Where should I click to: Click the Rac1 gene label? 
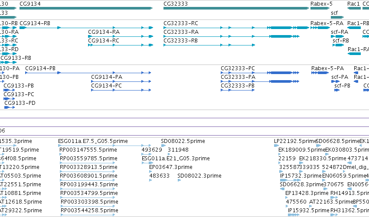353,4
